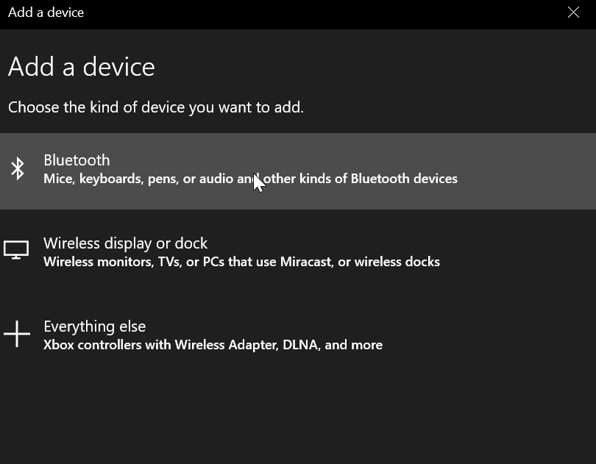Viewport: 596px width, 464px height.
Task: Close the Add a device dialog
Action: click(573, 13)
